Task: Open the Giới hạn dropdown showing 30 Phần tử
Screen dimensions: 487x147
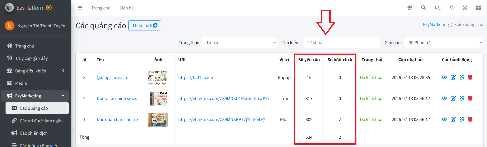Action: coord(444,43)
